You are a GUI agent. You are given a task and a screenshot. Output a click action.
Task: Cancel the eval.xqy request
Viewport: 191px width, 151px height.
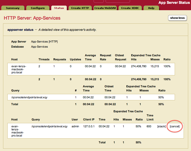point(175,126)
